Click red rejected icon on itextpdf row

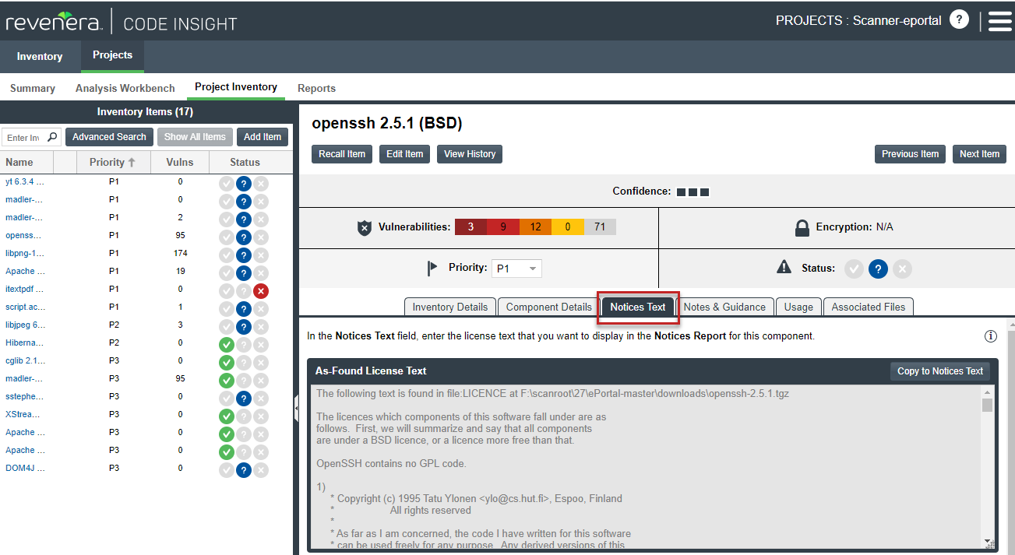[261, 290]
